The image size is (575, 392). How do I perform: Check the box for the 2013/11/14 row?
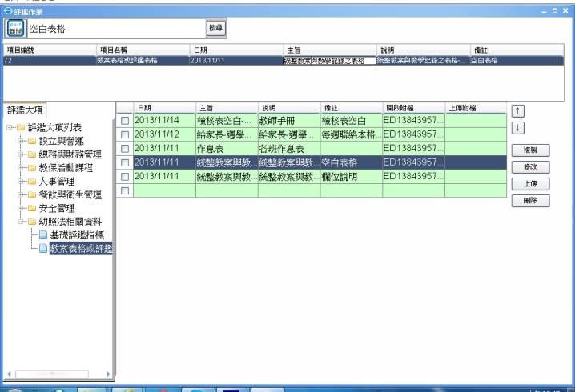point(125,121)
